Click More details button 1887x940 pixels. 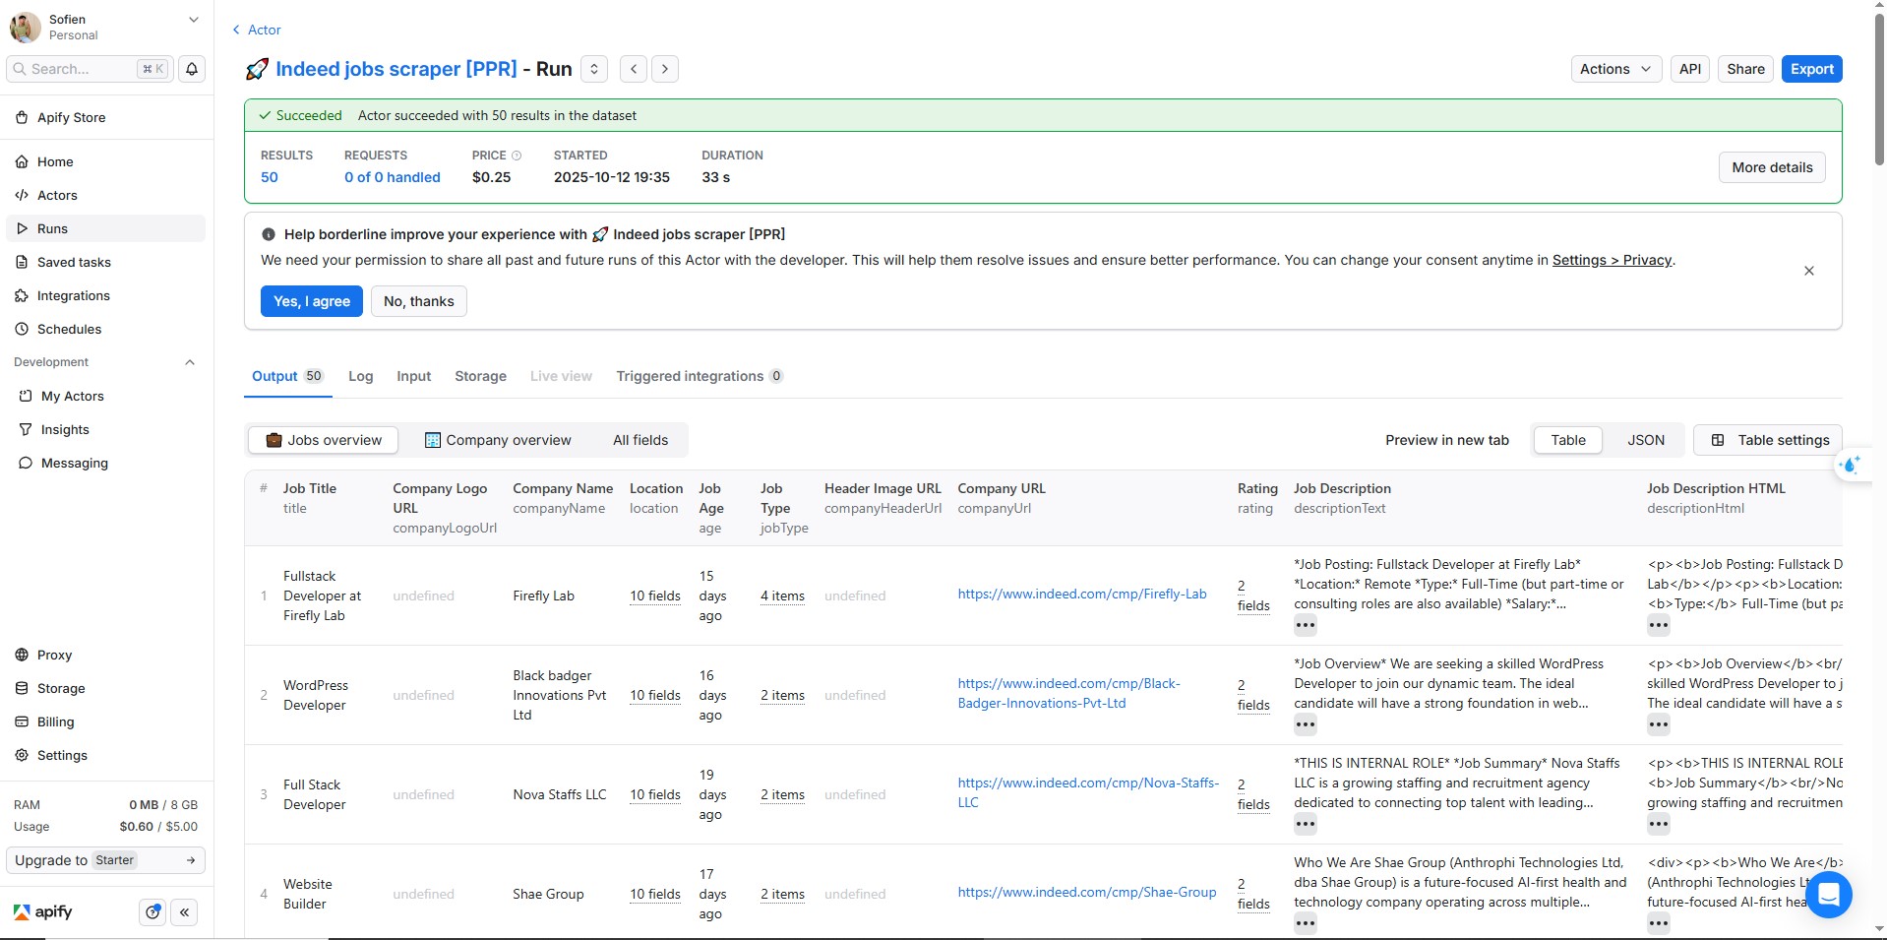pyautogui.click(x=1772, y=167)
